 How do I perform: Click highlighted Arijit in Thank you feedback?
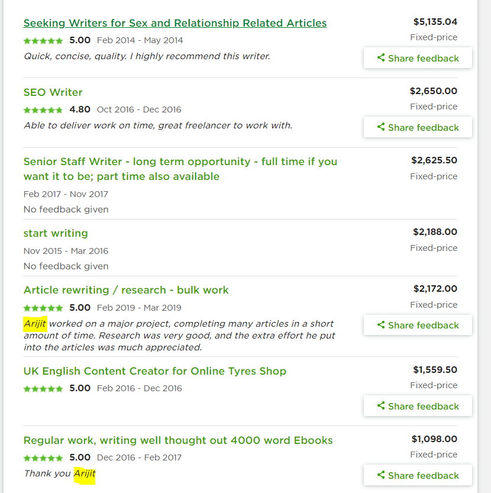[x=85, y=473]
